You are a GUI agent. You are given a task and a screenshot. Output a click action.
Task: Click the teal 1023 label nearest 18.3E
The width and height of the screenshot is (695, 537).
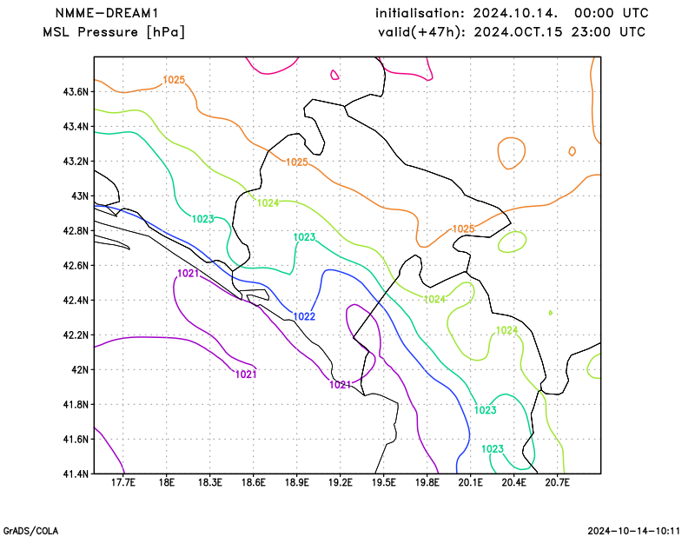point(203,219)
